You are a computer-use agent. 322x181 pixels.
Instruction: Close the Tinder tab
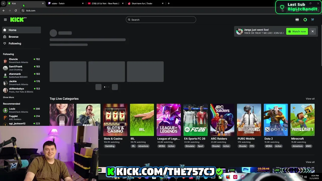click(x=163, y=4)
